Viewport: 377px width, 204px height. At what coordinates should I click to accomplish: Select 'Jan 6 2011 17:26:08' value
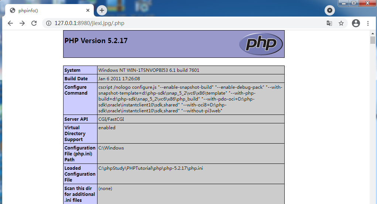119,79
